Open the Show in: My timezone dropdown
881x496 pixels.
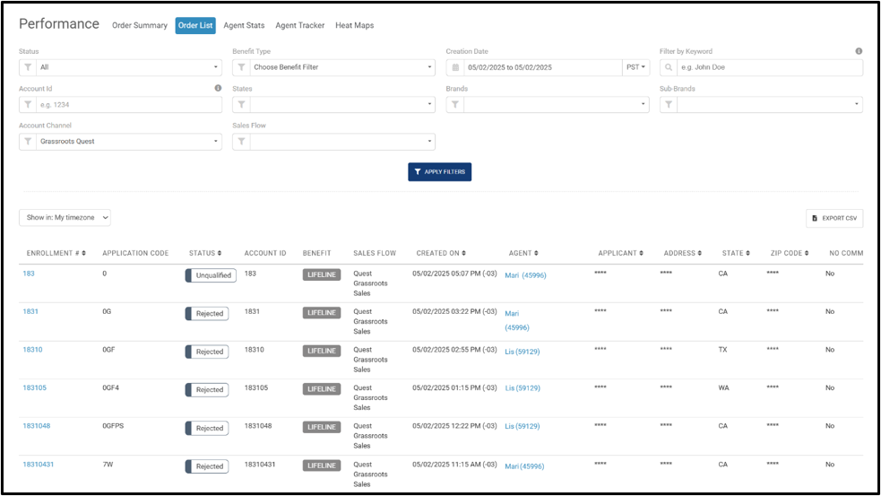coord(65,218)
